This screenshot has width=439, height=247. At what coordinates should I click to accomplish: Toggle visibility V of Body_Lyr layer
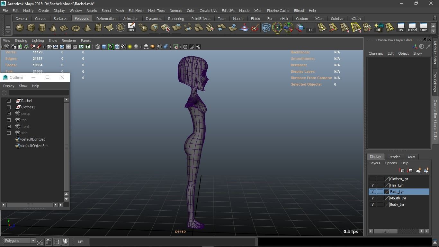[x=372, y=205]
